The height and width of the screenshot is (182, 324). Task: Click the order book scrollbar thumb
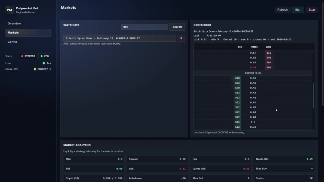pos(313,96)
